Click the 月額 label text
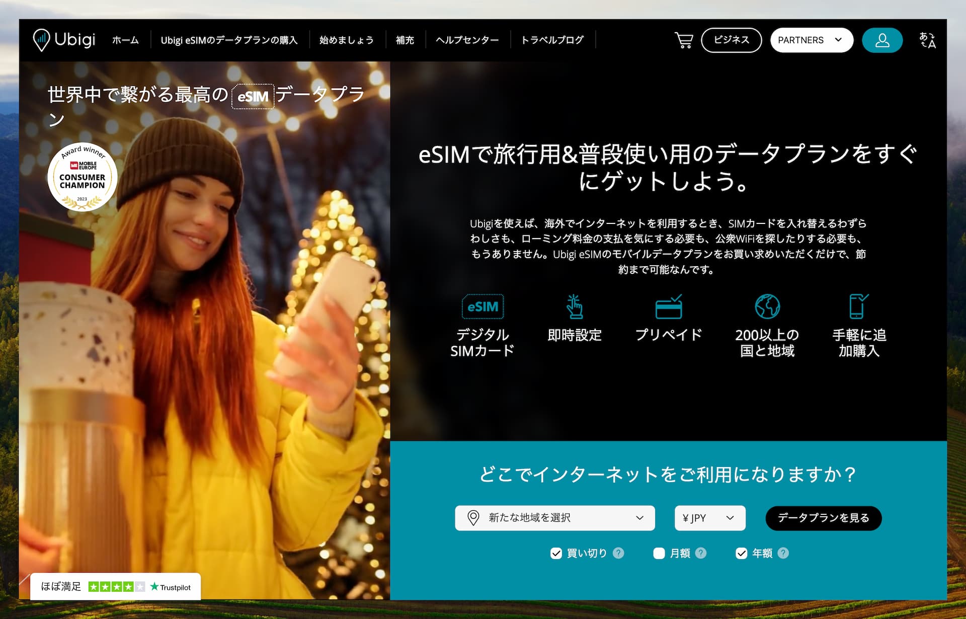This screenshot has width=966, height=619. (680, 554)
